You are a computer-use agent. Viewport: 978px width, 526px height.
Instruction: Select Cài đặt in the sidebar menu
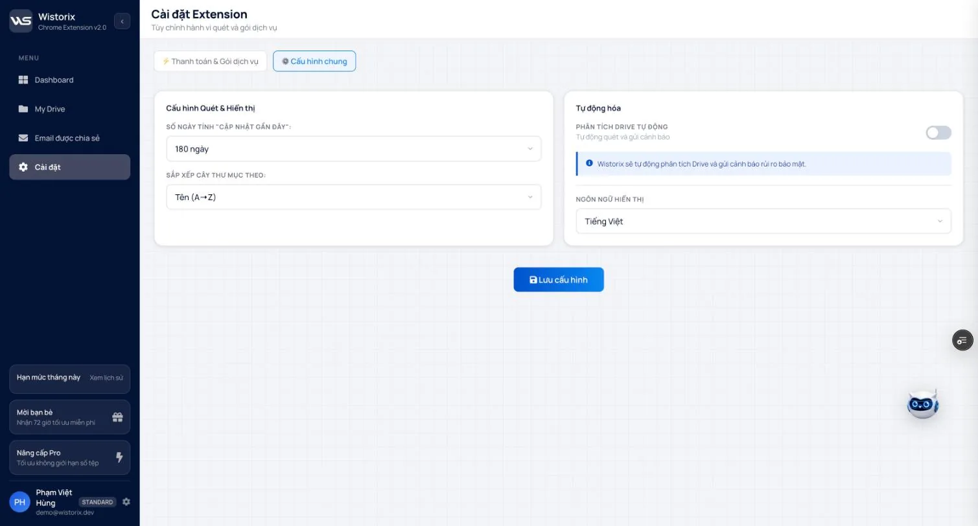69,167
